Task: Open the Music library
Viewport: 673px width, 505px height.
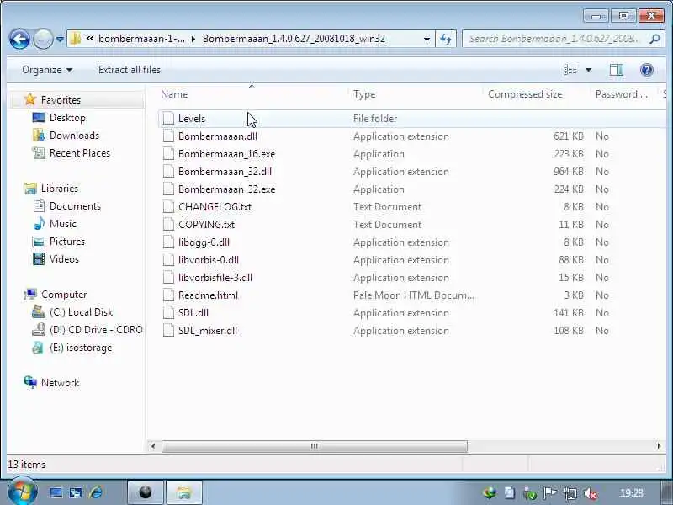Action: (62, 224)
